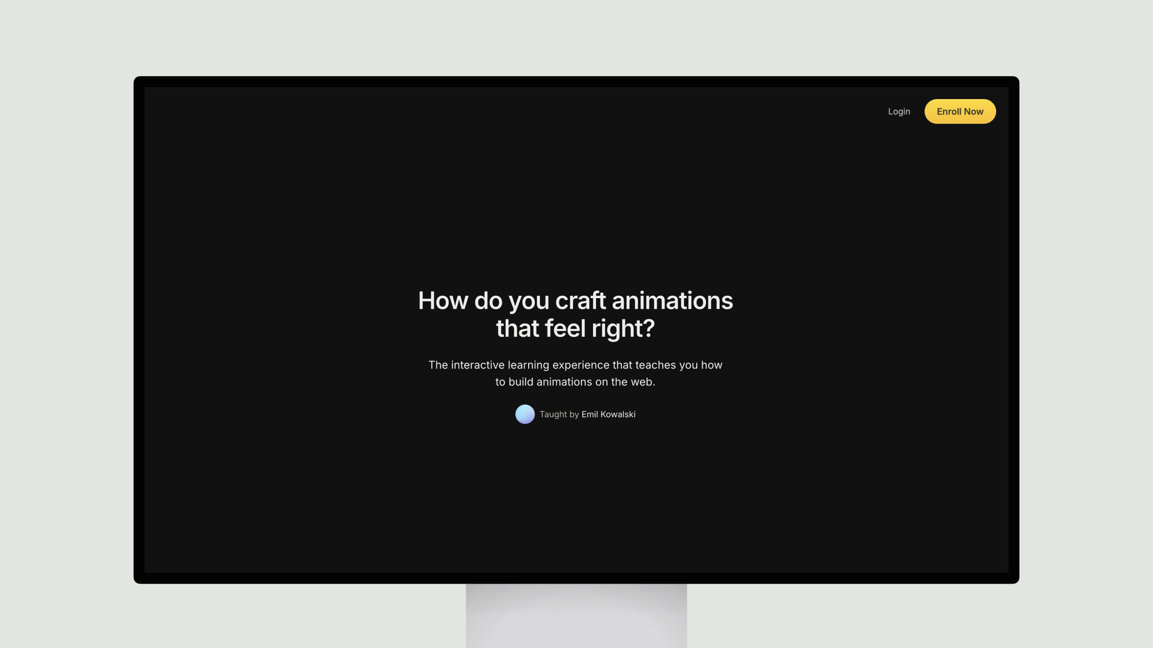Click the "to build animations on the web." text
Viewport: 1153px width, 648px height.
point(575,382)
